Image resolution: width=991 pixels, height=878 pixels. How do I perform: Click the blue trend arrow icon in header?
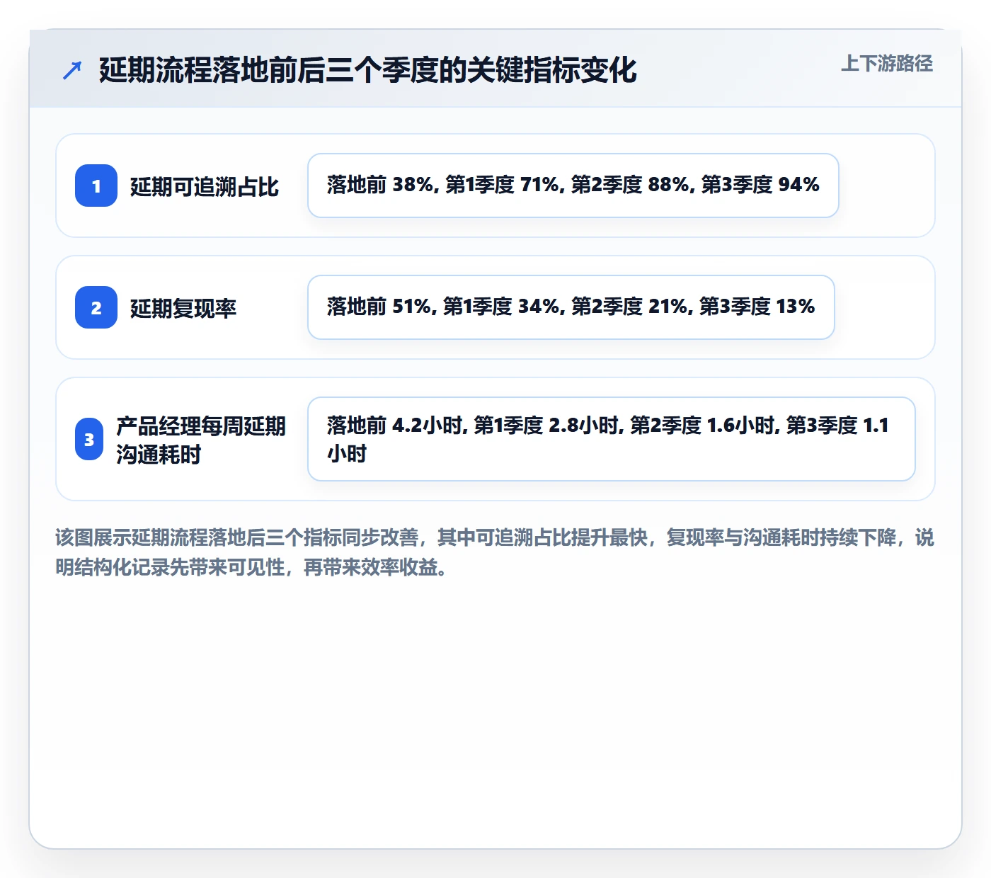[x=72, y=70]
